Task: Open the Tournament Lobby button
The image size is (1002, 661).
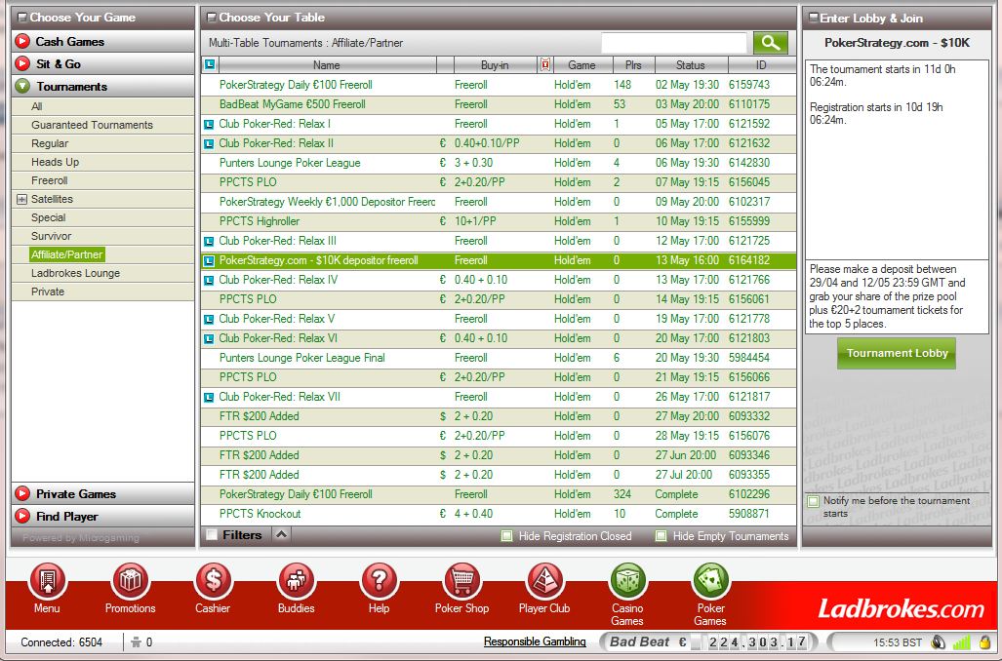Action: click(897, 353)
